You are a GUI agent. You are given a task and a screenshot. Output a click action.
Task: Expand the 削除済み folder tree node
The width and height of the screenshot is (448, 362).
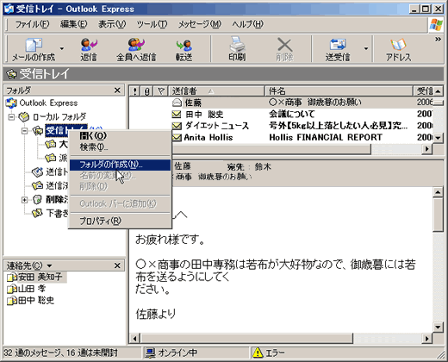[25, 200]
